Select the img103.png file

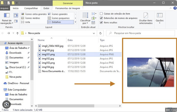[48, 63]
